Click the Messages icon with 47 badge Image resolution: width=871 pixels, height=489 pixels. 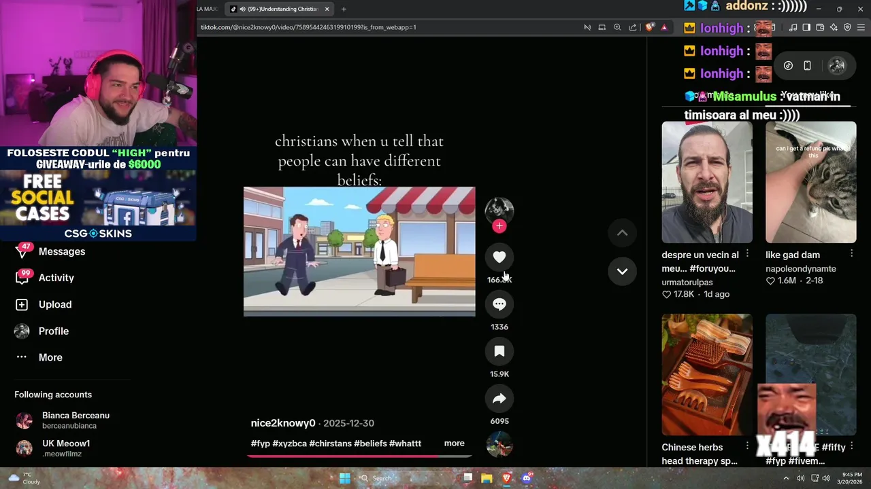click(22, 251)
